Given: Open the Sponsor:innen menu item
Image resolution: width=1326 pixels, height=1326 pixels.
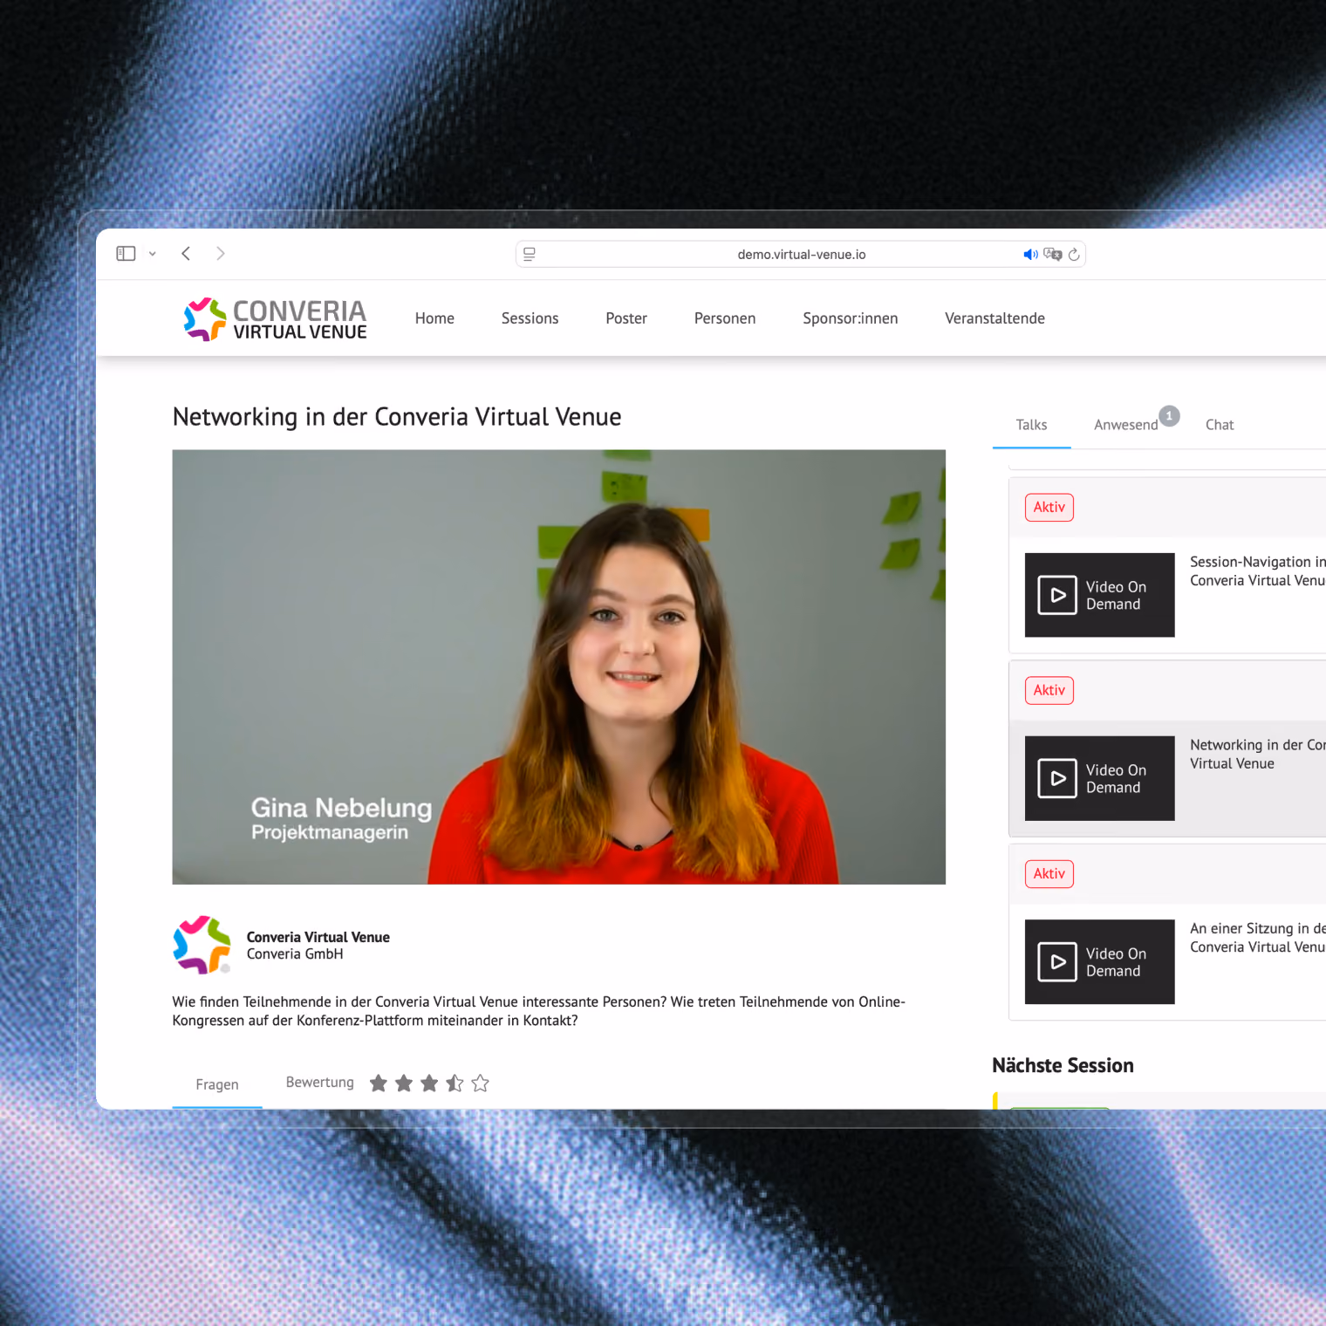Looking at the screenshot, I should click(x=851, y=318).
